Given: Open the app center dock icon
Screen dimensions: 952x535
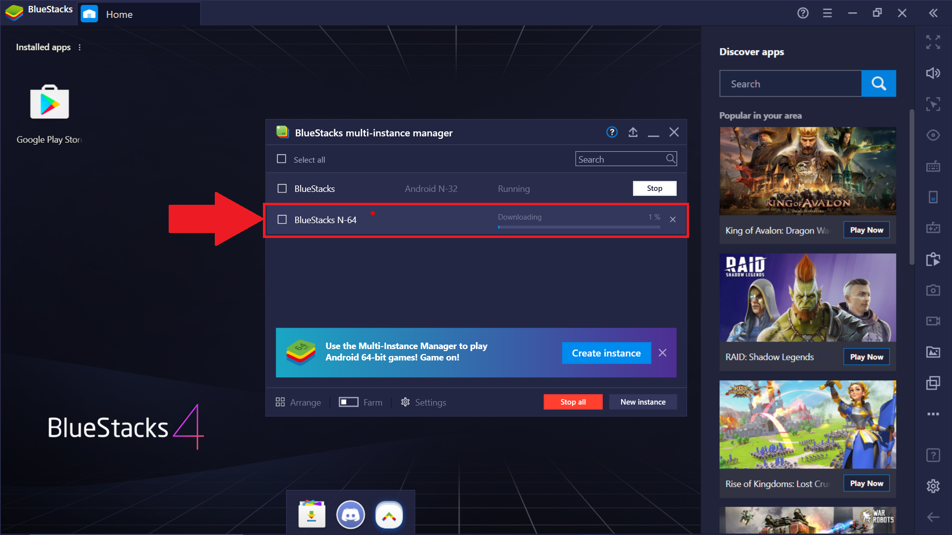Looking at the screenshot, I should 312,515.
